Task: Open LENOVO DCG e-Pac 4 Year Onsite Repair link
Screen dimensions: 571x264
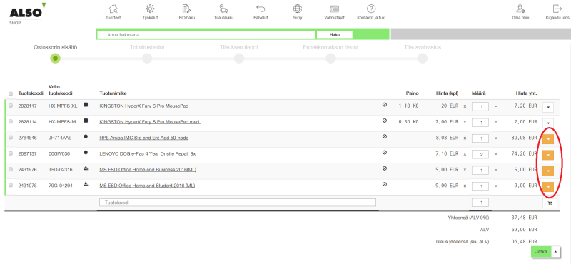Action: tap(148, 153)
